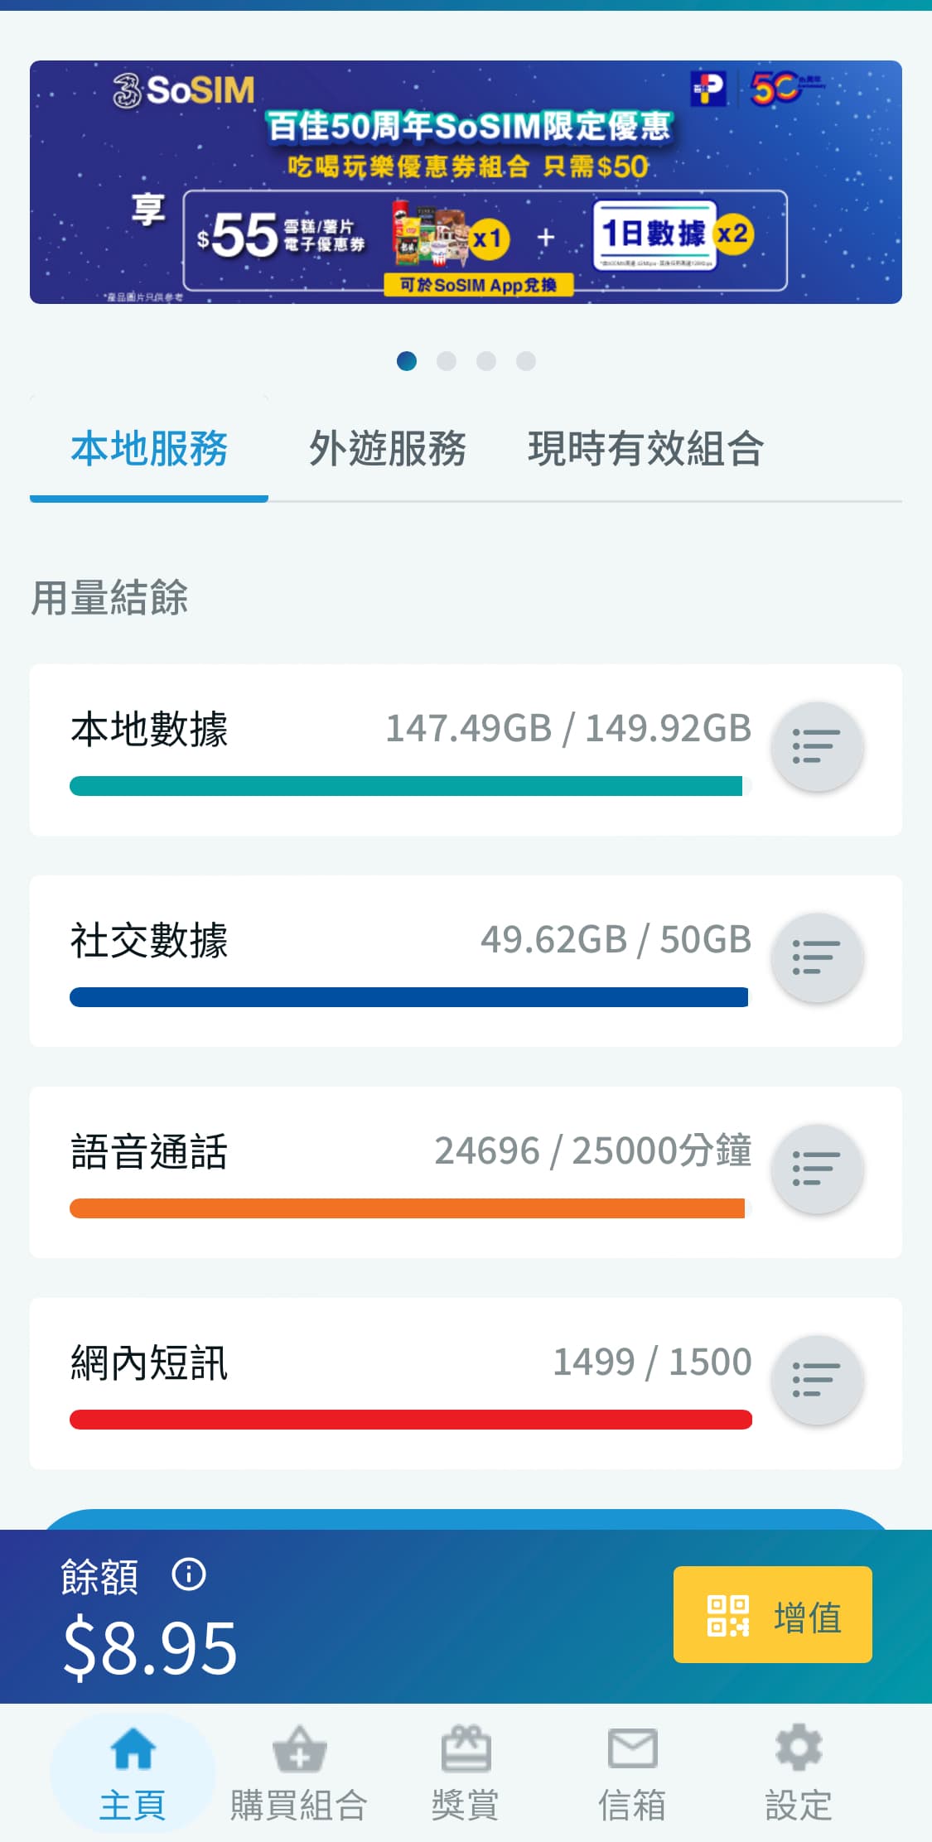Switch to the 外遊服務 tab
Screen dimensions: 932x1842
(387, 449)
